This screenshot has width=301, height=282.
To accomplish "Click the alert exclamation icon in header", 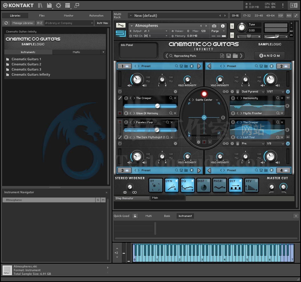I will click(283, 5).
